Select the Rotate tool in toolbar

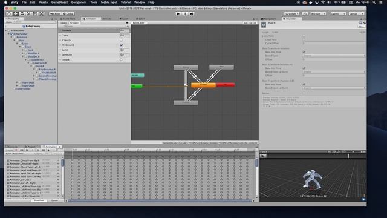(22, 13)
